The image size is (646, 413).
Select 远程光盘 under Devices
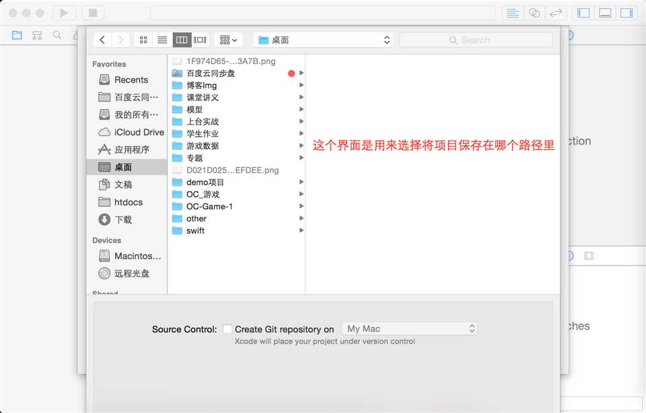point(127,273)
